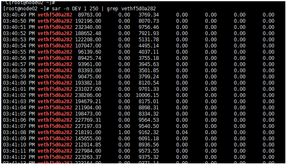Viewport: 287px width, 165px height.
Task: Select 193382.18 in the 03:41:00 row
Action: 88,83
